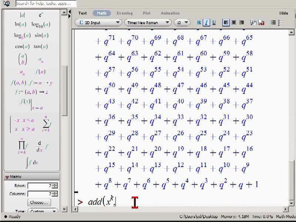Apply bulleted list formatting
The height and width of the screenshot is (222, 296).
(x=273, y=23)
